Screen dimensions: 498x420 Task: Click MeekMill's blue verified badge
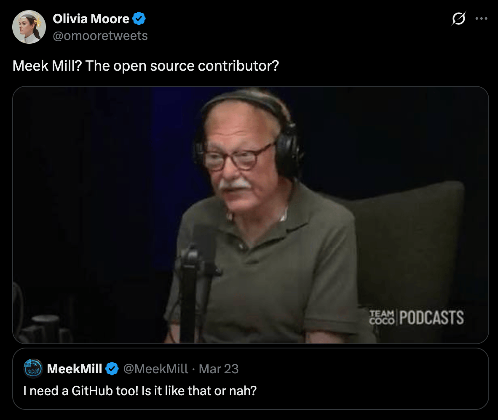pos(112,369)
